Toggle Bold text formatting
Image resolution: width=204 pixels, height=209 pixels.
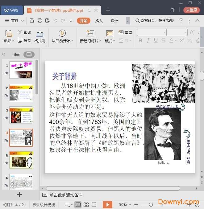click(140, 40)
